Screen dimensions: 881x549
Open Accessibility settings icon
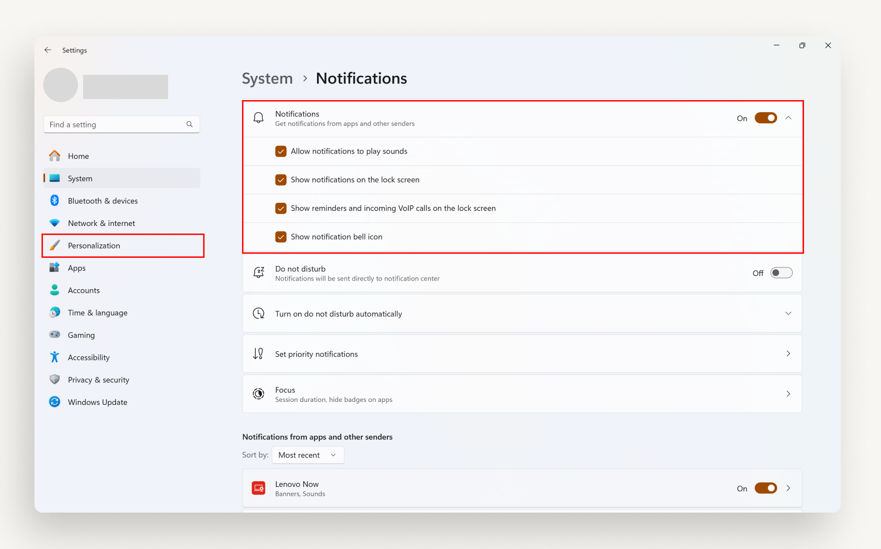pos(54,357)
